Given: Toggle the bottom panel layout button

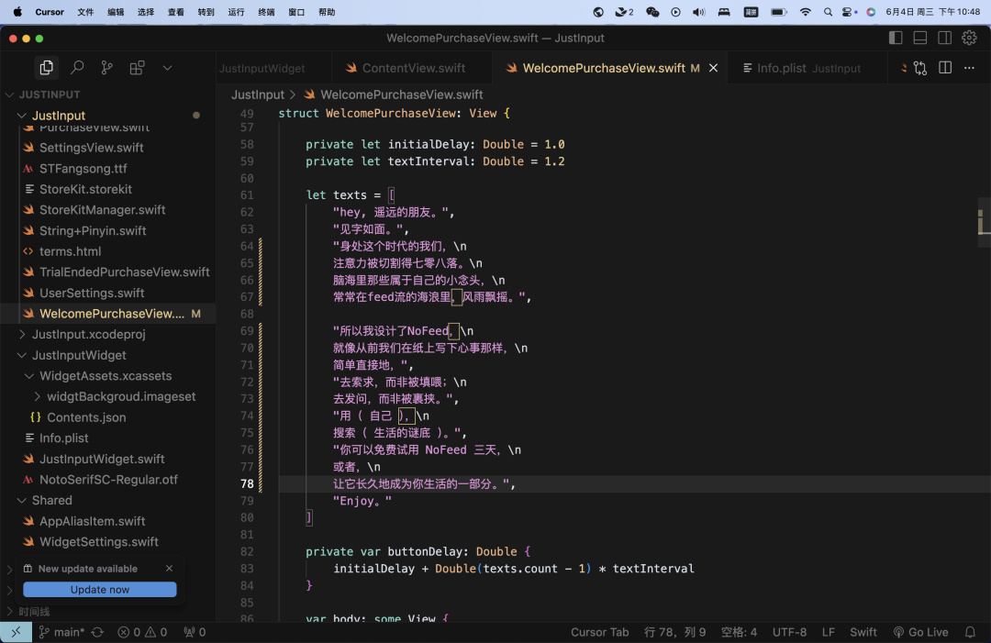Looking at the screenshot, I should (920, 38).
